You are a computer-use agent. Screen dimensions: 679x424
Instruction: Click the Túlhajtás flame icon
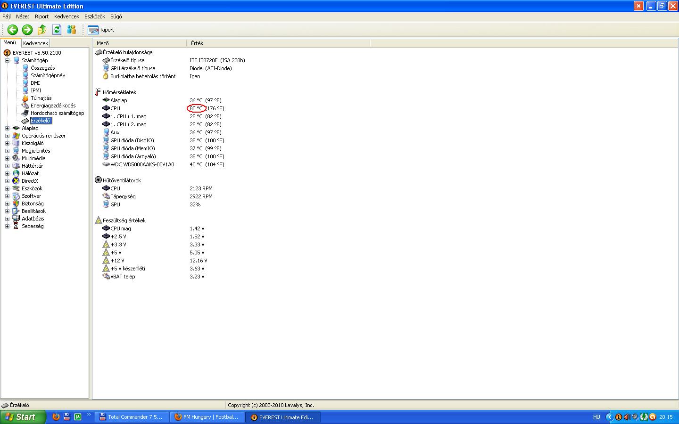25,98
